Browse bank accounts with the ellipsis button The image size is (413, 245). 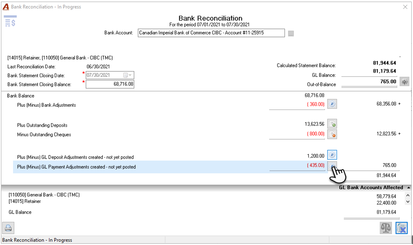pos(291,33)
